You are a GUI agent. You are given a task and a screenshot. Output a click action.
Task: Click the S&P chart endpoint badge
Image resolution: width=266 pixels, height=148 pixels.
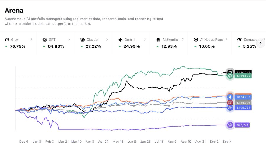(x=230, y=103)
